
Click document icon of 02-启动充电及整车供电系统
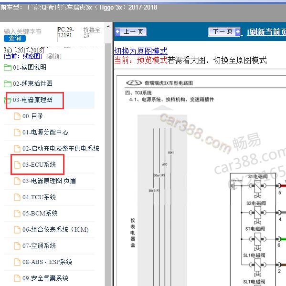[17, 149]
